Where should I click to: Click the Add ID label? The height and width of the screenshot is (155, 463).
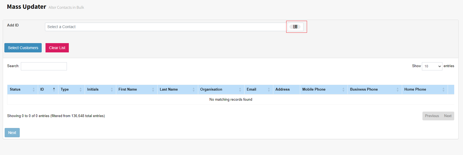pos(13,25)
